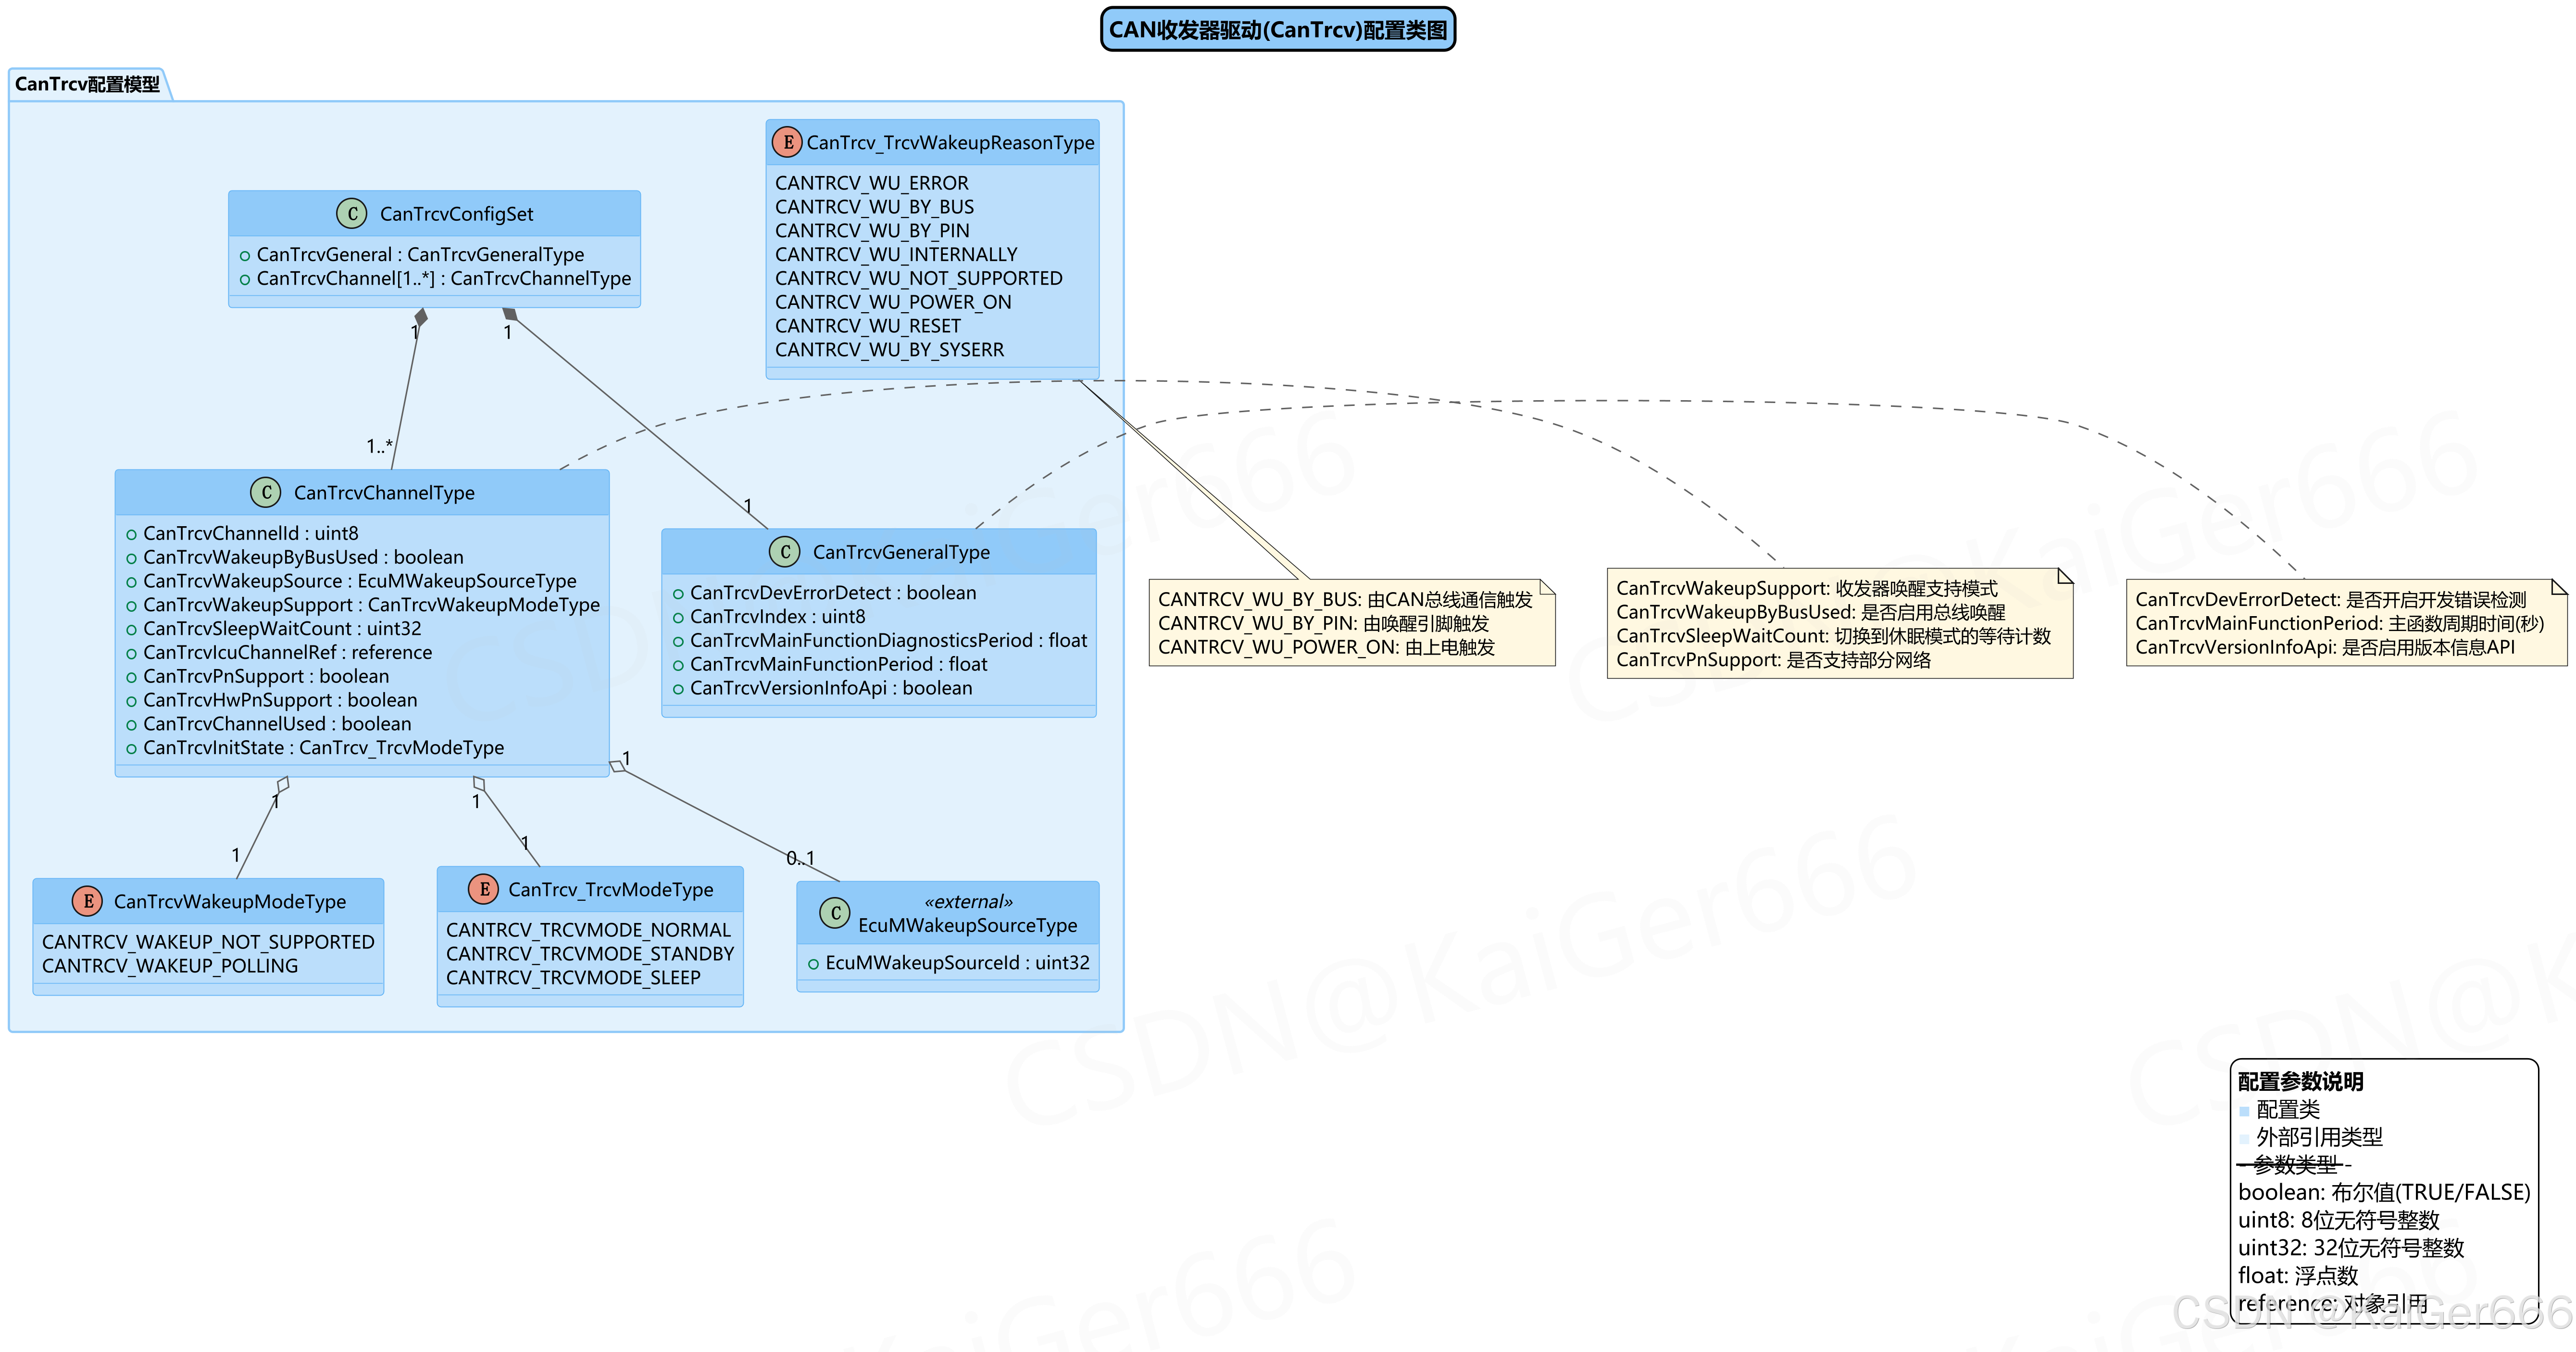The height and width of the screenshot is (1352, 2576).
Task: Click the note line CANTRCV_WU_POWER_ON: 由上电触发
Action: (1326, 647)
